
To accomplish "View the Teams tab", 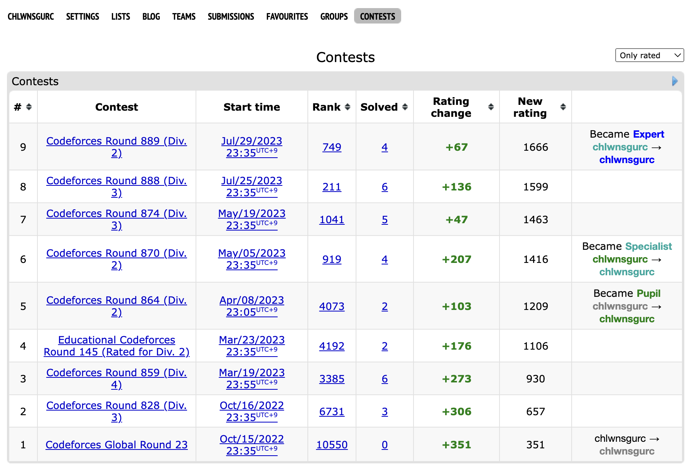I will pyautogui.click(x=184, y=16).
